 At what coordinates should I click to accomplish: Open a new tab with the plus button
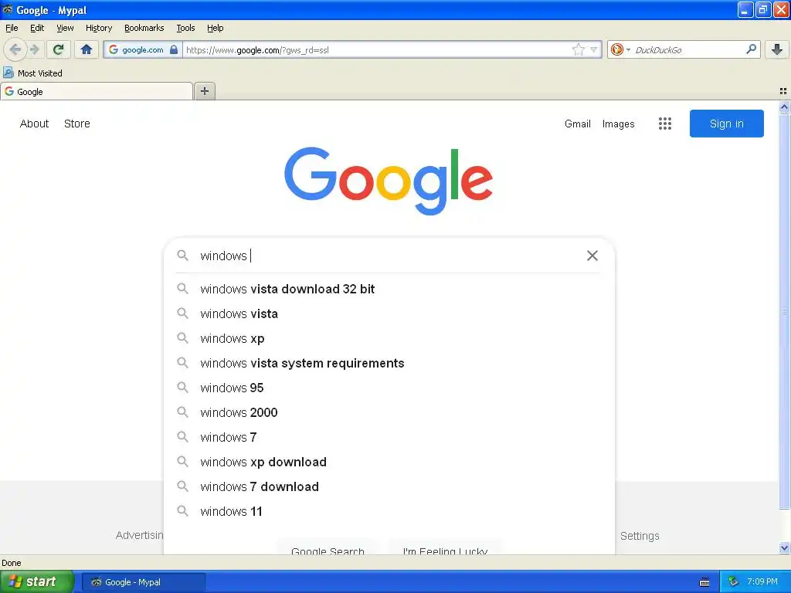(x=204, y=91)
